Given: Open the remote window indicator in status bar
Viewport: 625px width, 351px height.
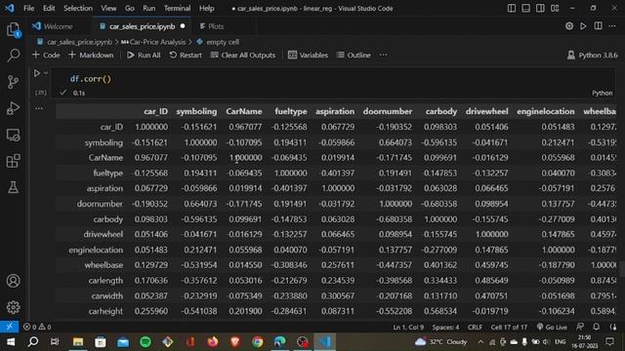Looking at the screenshot, I should click(9, 327).
